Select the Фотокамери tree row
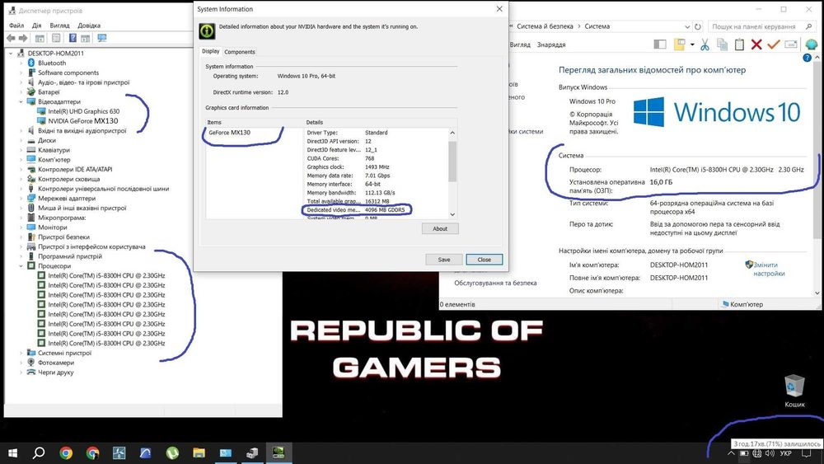824x464 pixels. tap(56, 363)
